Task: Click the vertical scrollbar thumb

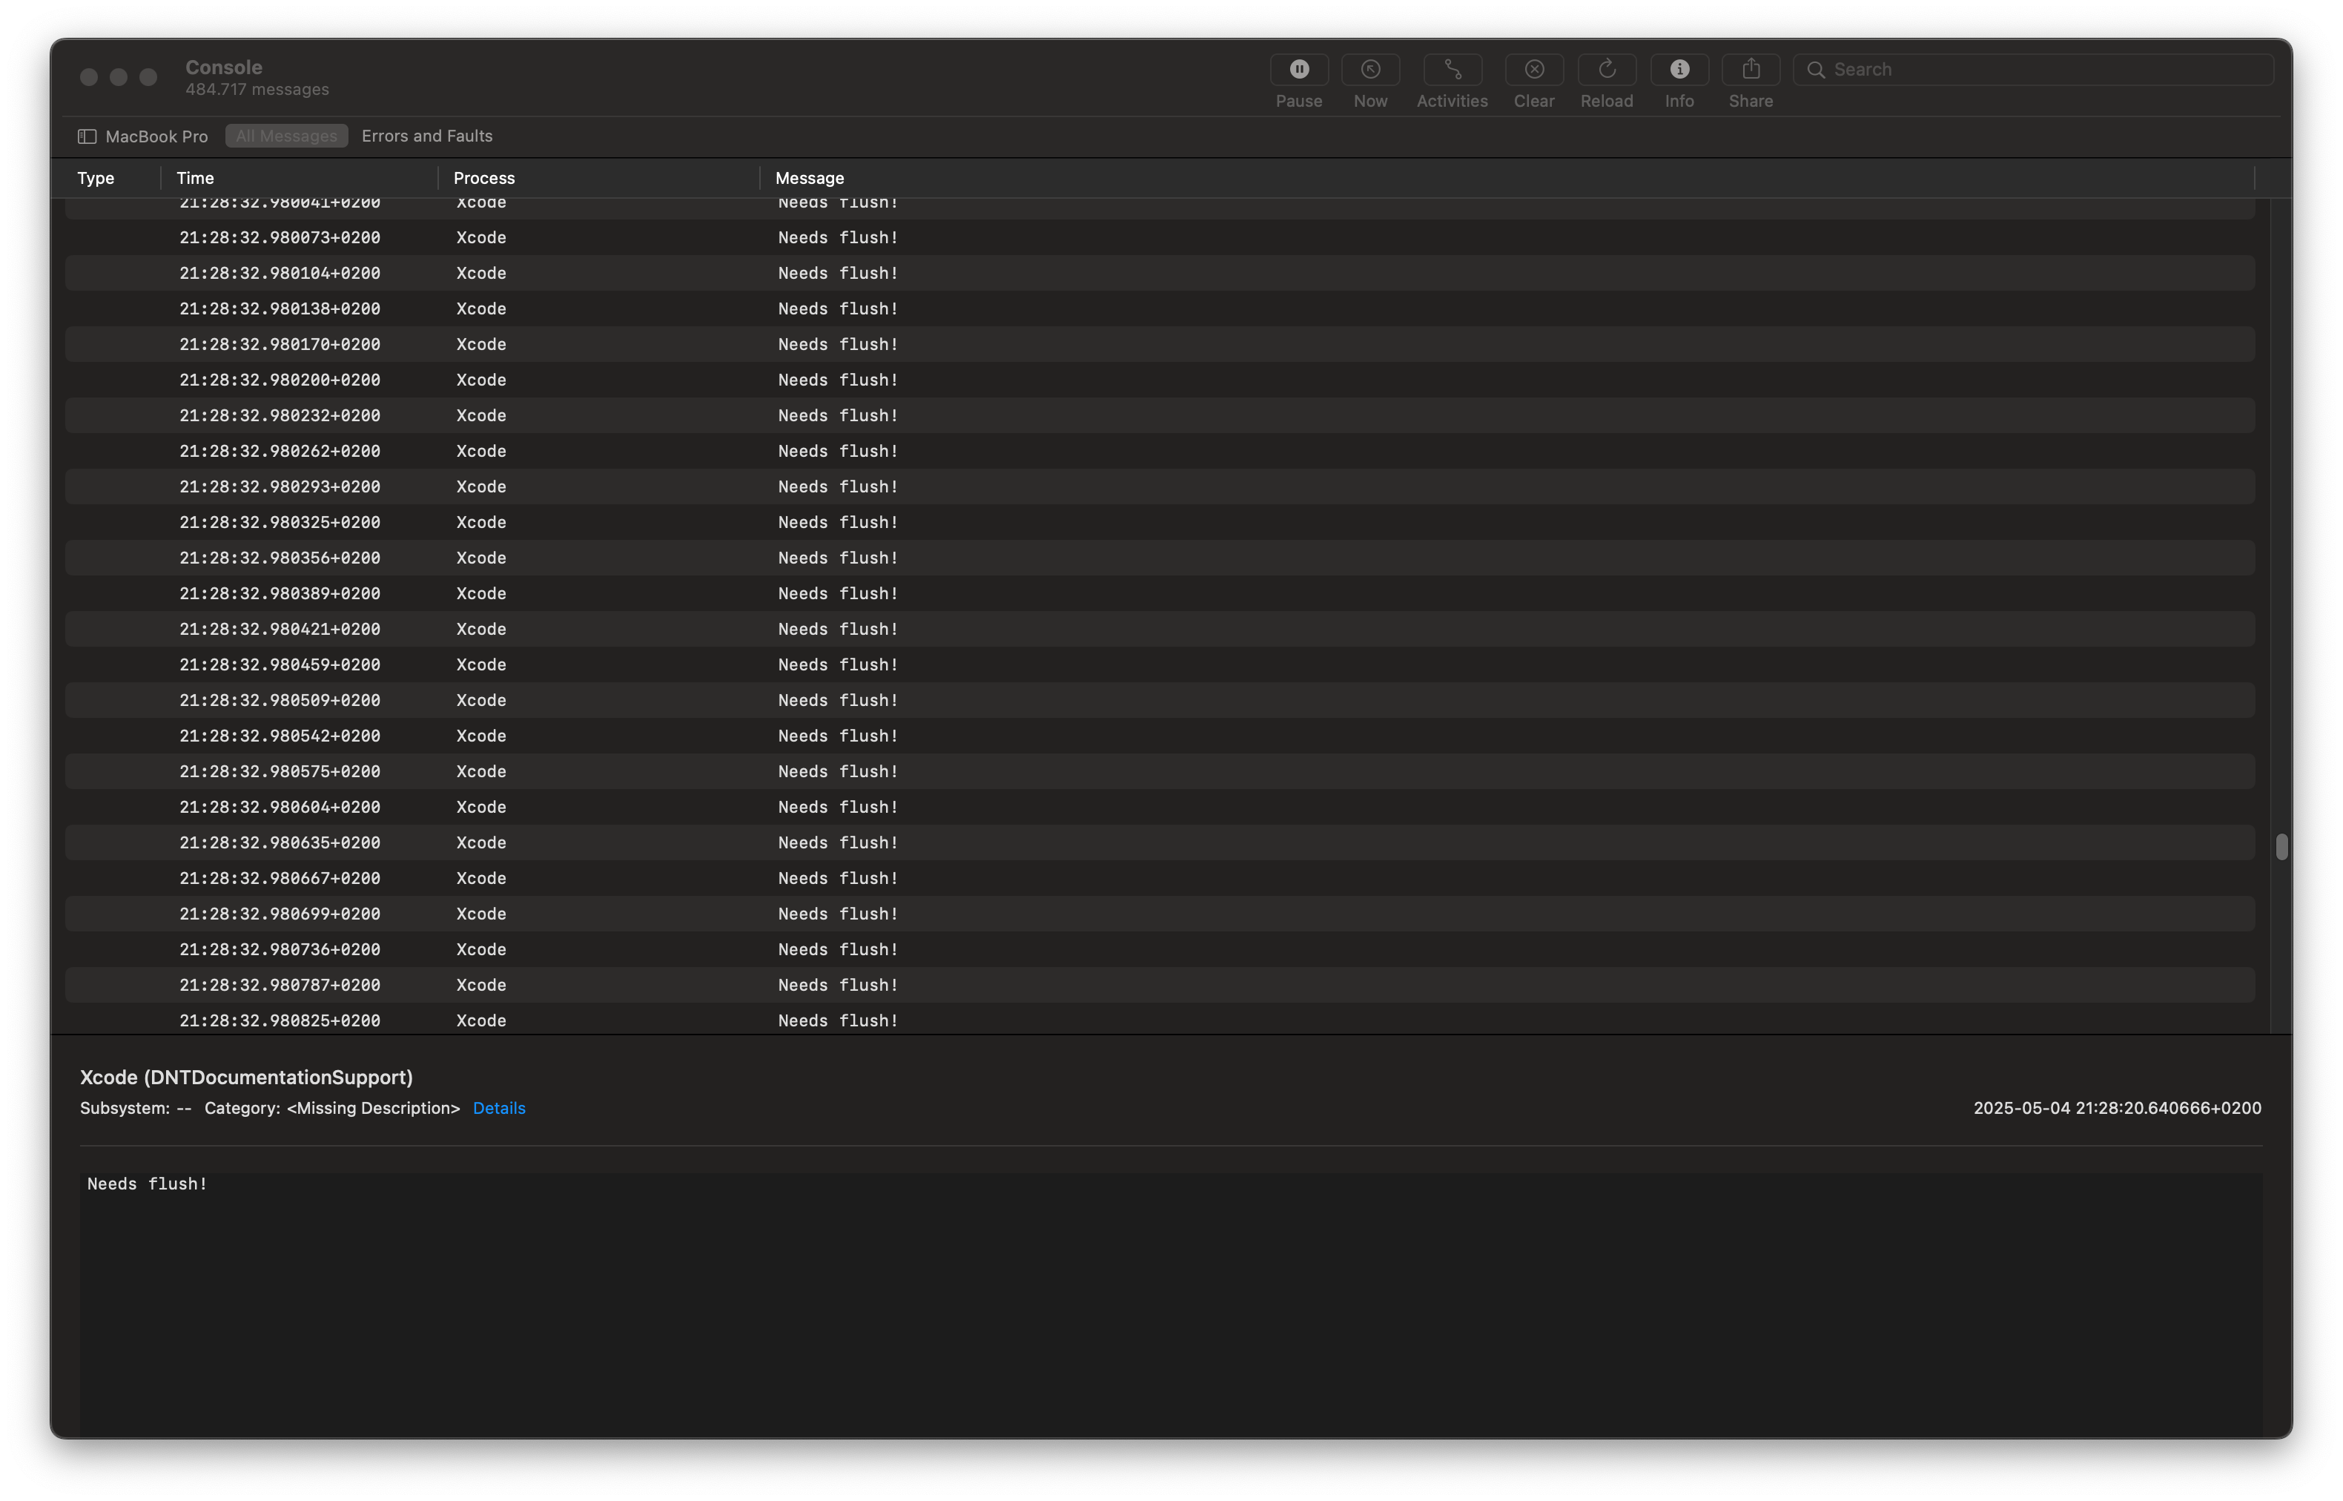Action: (2281, 847)
